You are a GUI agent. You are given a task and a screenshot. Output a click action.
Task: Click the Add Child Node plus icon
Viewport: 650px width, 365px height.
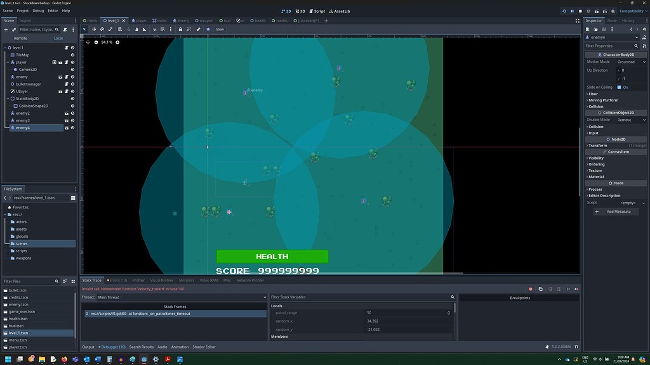6,29
